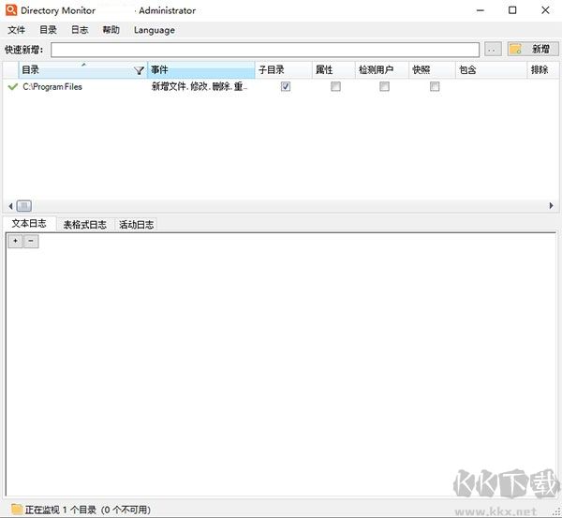Click the 包含 column header
Image resolution: width=562 pixels, height=518 pixels.
(x=491, y=70)
